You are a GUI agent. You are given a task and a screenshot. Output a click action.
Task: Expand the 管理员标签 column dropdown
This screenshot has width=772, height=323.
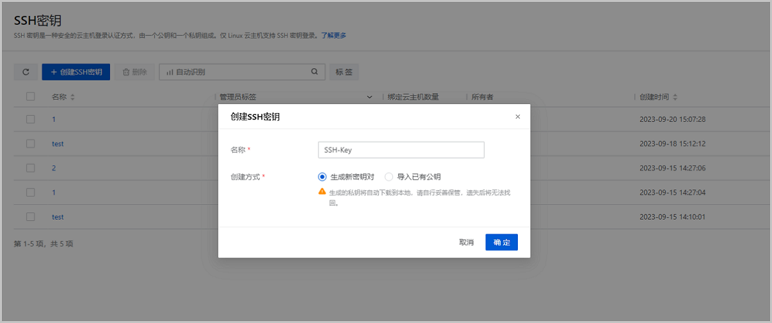pos(369,98)
